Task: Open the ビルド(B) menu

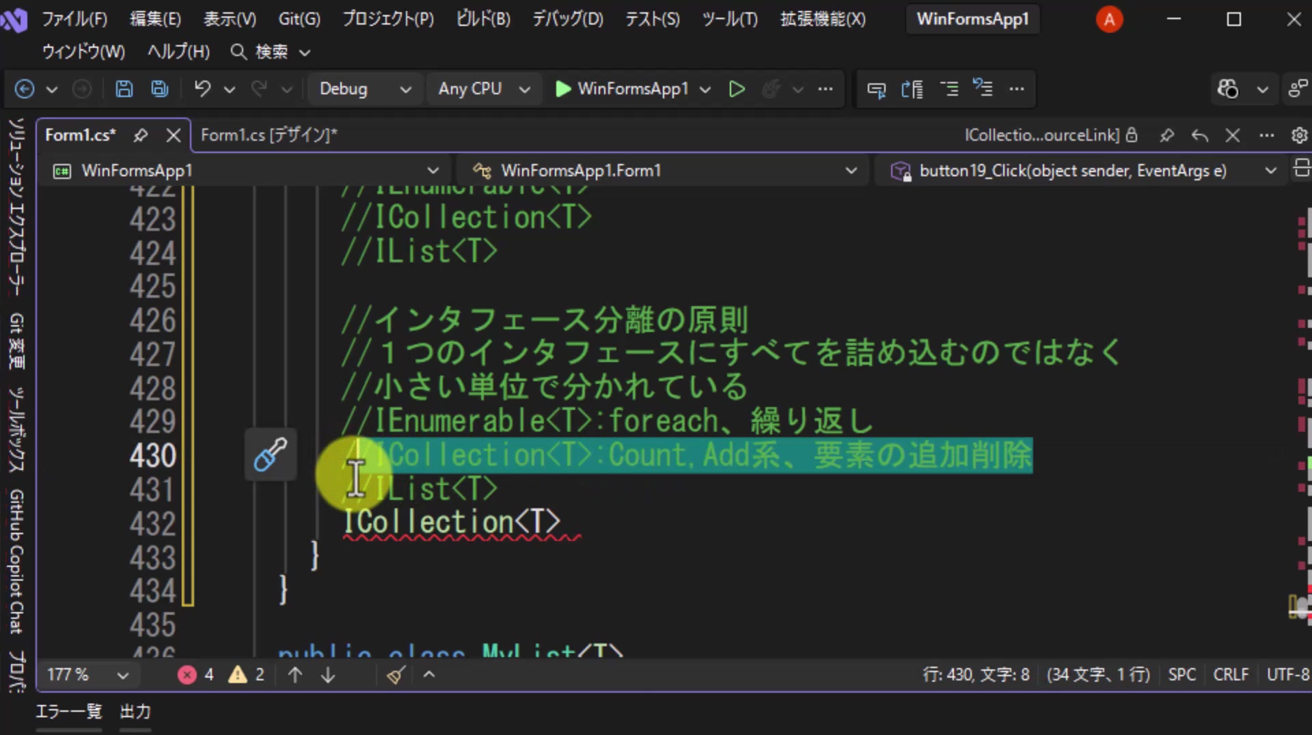Action: click(483, 19)
